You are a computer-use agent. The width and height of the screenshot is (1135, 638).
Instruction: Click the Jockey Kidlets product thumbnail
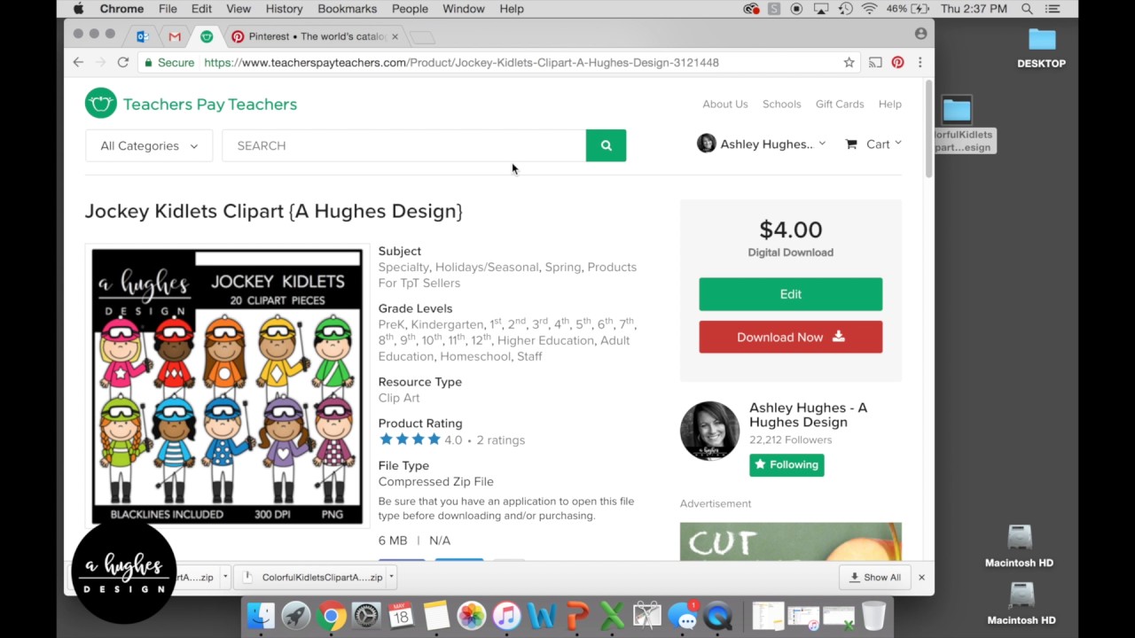pos(227,386)
